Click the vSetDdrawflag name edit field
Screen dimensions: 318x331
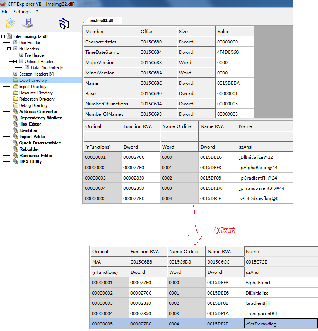pyautogui.click(x=281, y=324)
